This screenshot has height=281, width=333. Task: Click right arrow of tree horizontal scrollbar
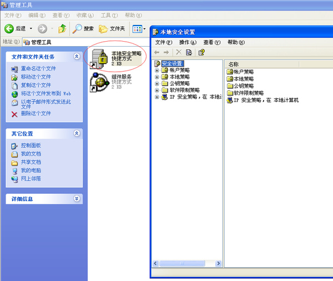pos(218,263)
